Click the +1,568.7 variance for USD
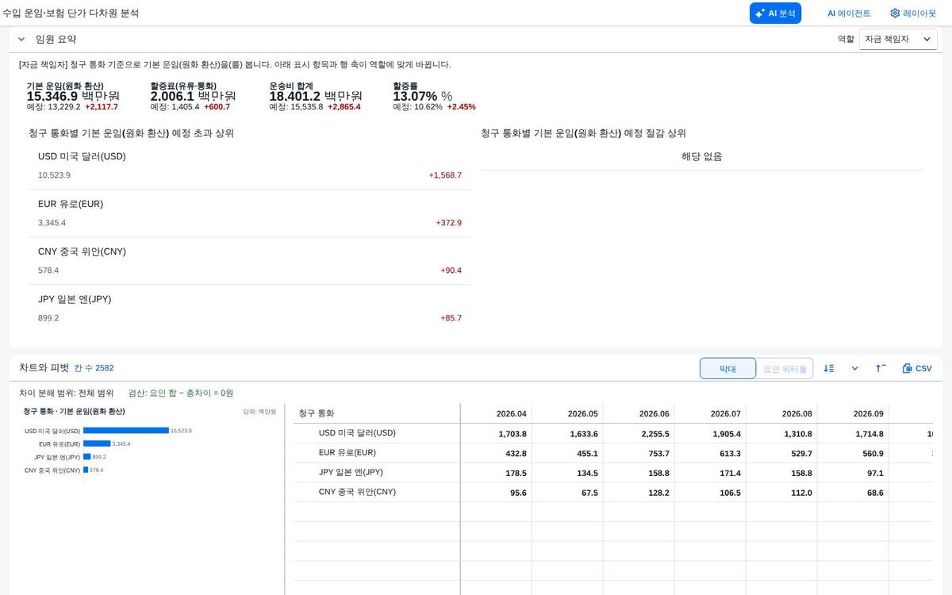 (445, 175)
